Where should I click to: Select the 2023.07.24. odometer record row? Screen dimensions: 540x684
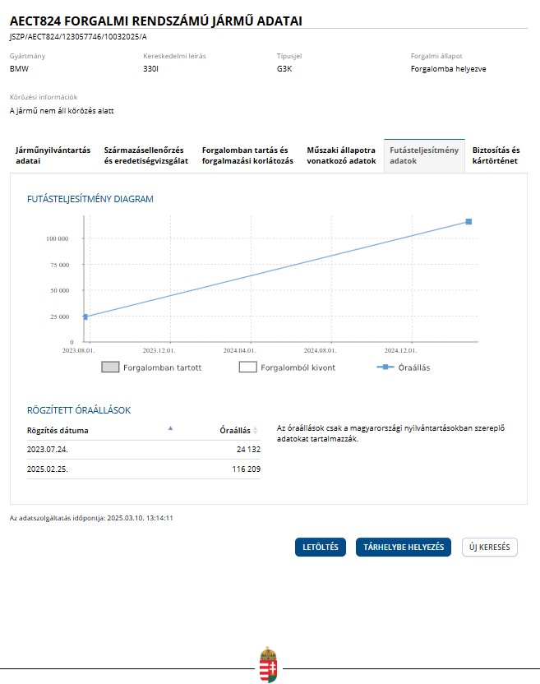(x=144, y=450)
